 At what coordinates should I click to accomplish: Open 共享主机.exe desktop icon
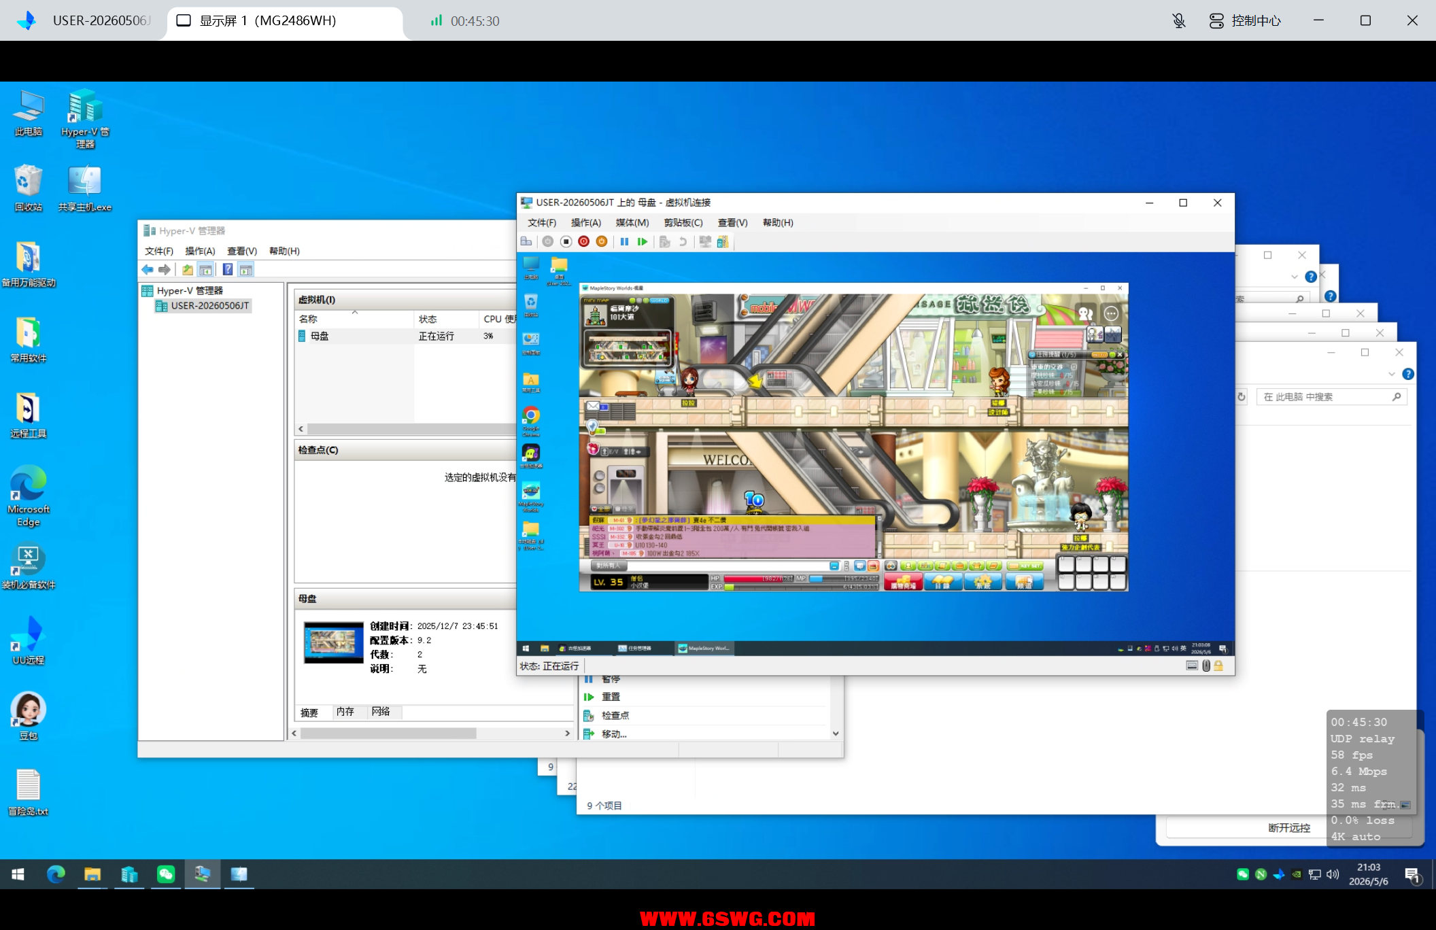click(85, 188)
